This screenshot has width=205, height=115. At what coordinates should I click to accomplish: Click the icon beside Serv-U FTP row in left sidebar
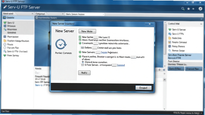(x=5, y=51)
